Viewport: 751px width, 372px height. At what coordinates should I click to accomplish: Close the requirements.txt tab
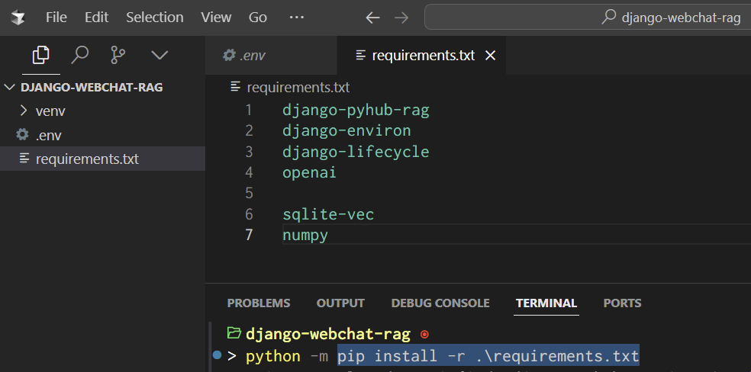point(490,56)
